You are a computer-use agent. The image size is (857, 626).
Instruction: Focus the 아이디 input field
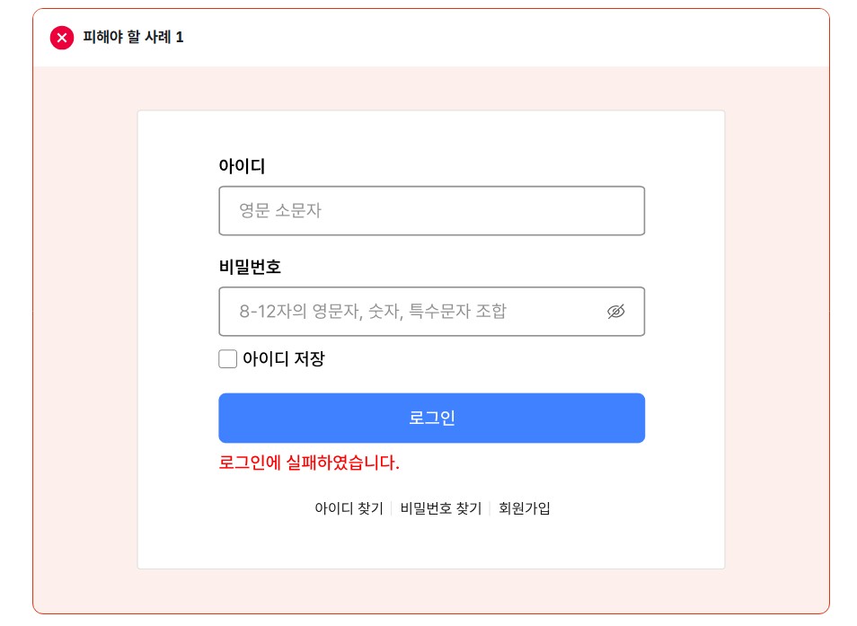coord(431,211)
